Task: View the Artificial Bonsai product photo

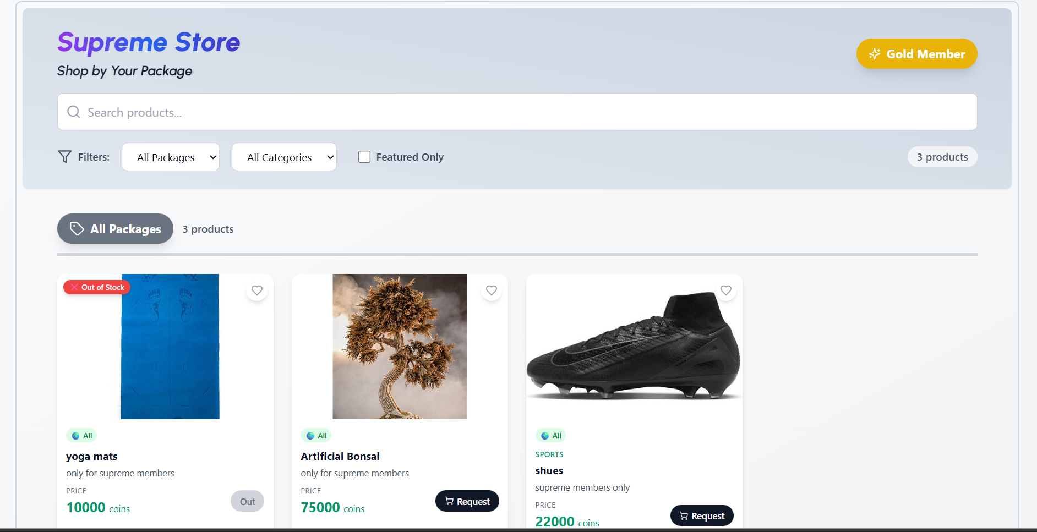Action: click(x=400, y=347)
